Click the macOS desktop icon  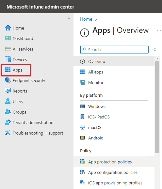[82, 127]
